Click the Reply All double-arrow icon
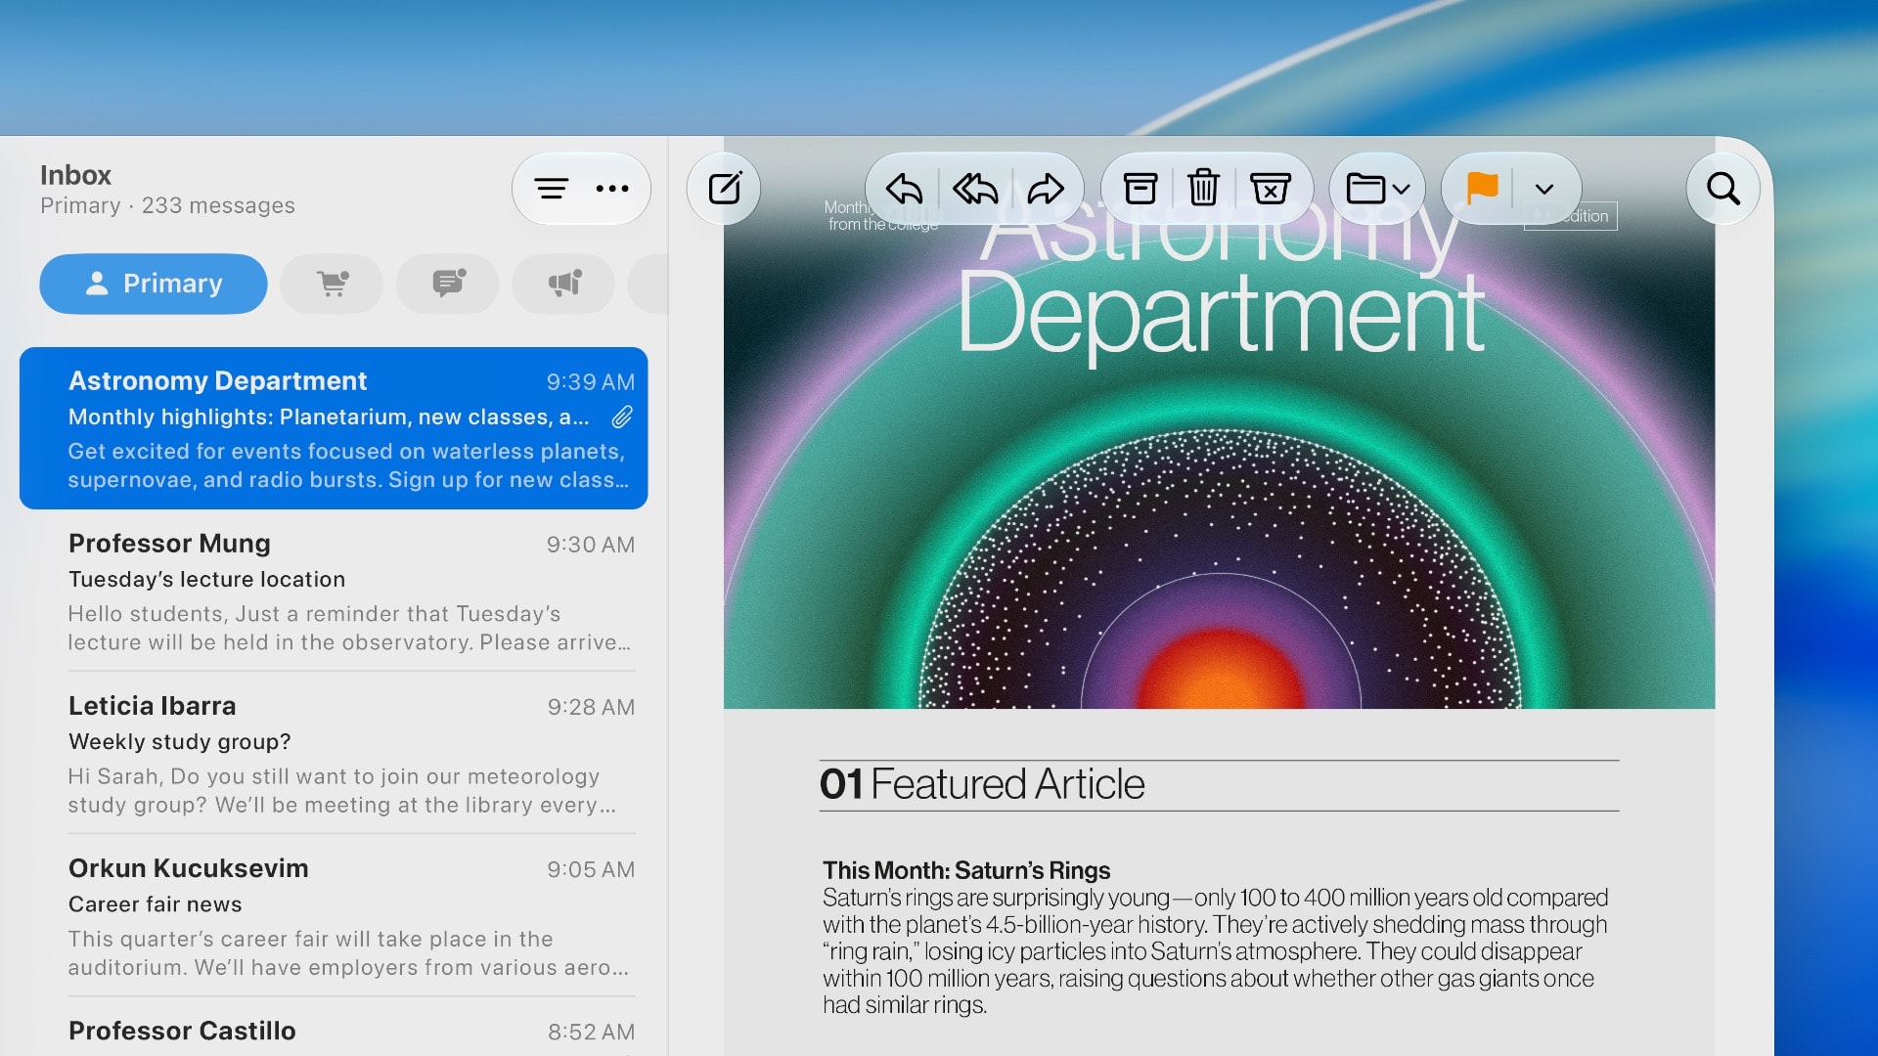Viewport: 1878px width, 1056px height. click(975, 188)
